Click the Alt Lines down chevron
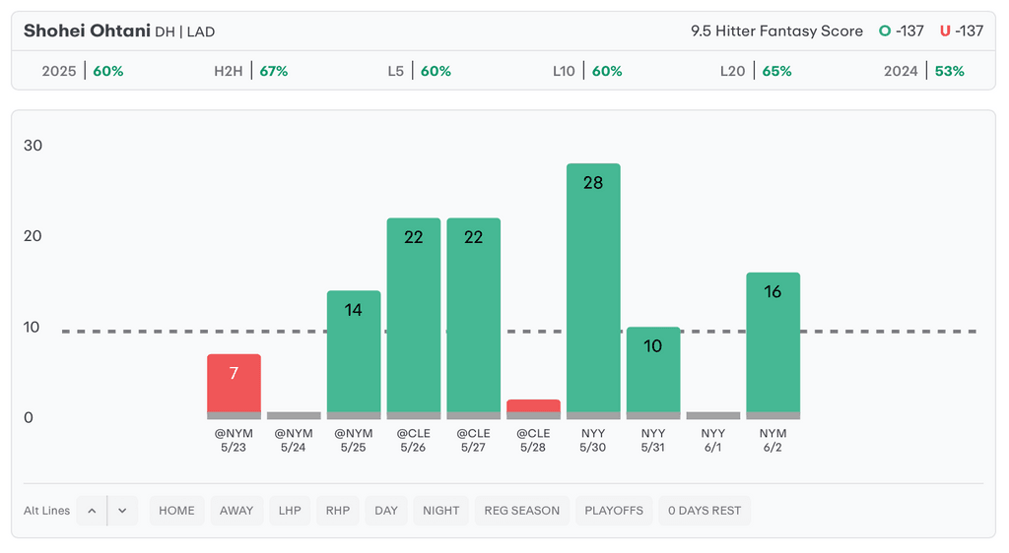This screenshot has height=553, width=1009. point(122,511)
